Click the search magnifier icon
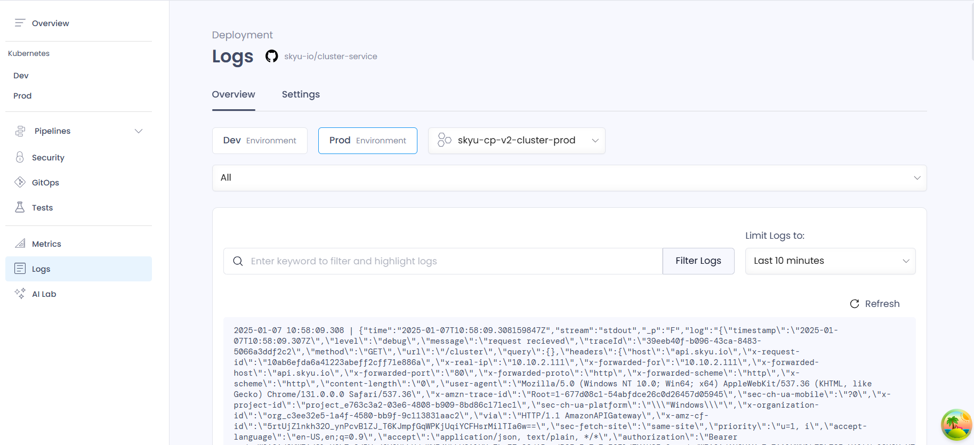This screenshot has width=974, height=445. click(238, 261)
